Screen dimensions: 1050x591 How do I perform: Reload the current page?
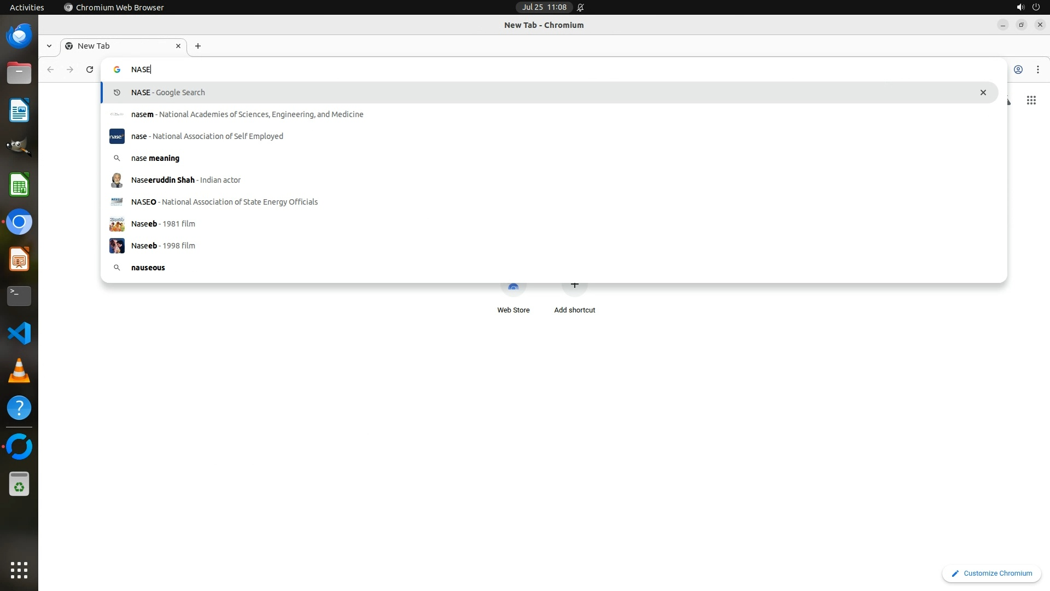pyautogui.click(x=90, y=69)
